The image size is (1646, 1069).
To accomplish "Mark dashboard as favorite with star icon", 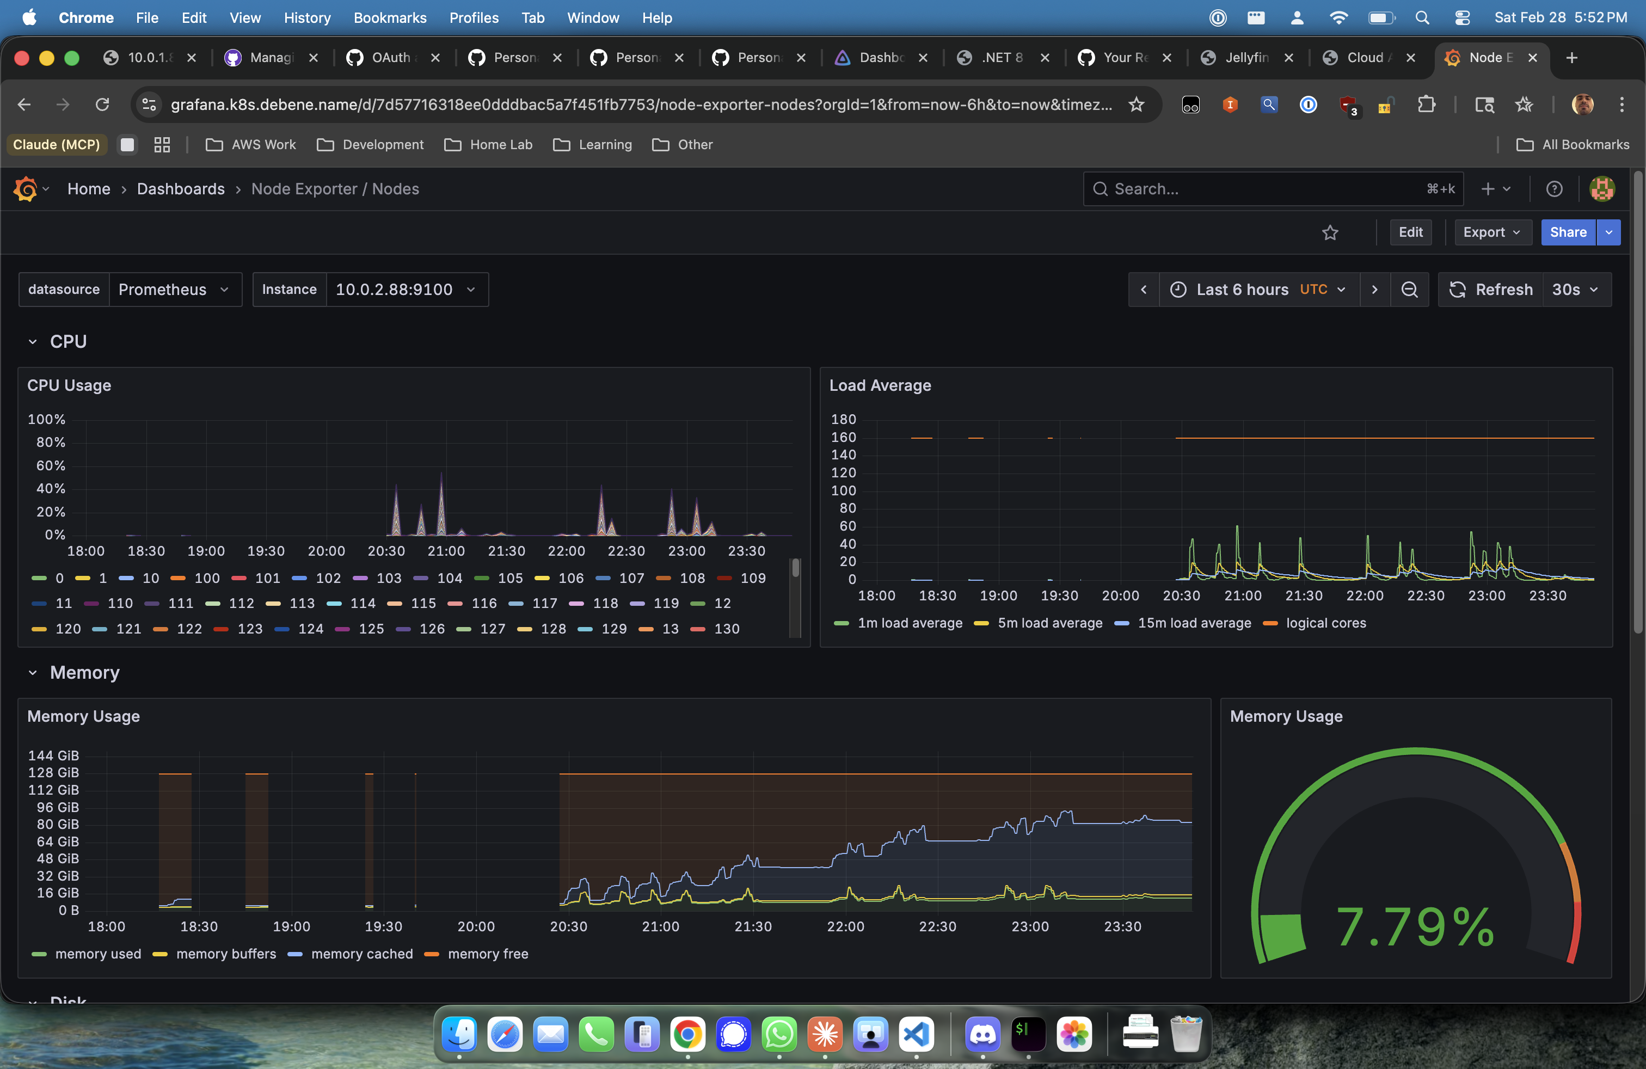I will [x=1331, y=232].
